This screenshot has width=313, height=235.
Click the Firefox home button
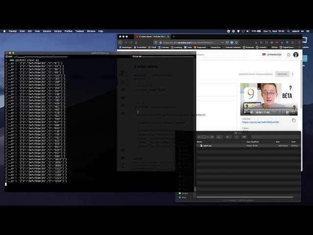click(x=136, y=43)
